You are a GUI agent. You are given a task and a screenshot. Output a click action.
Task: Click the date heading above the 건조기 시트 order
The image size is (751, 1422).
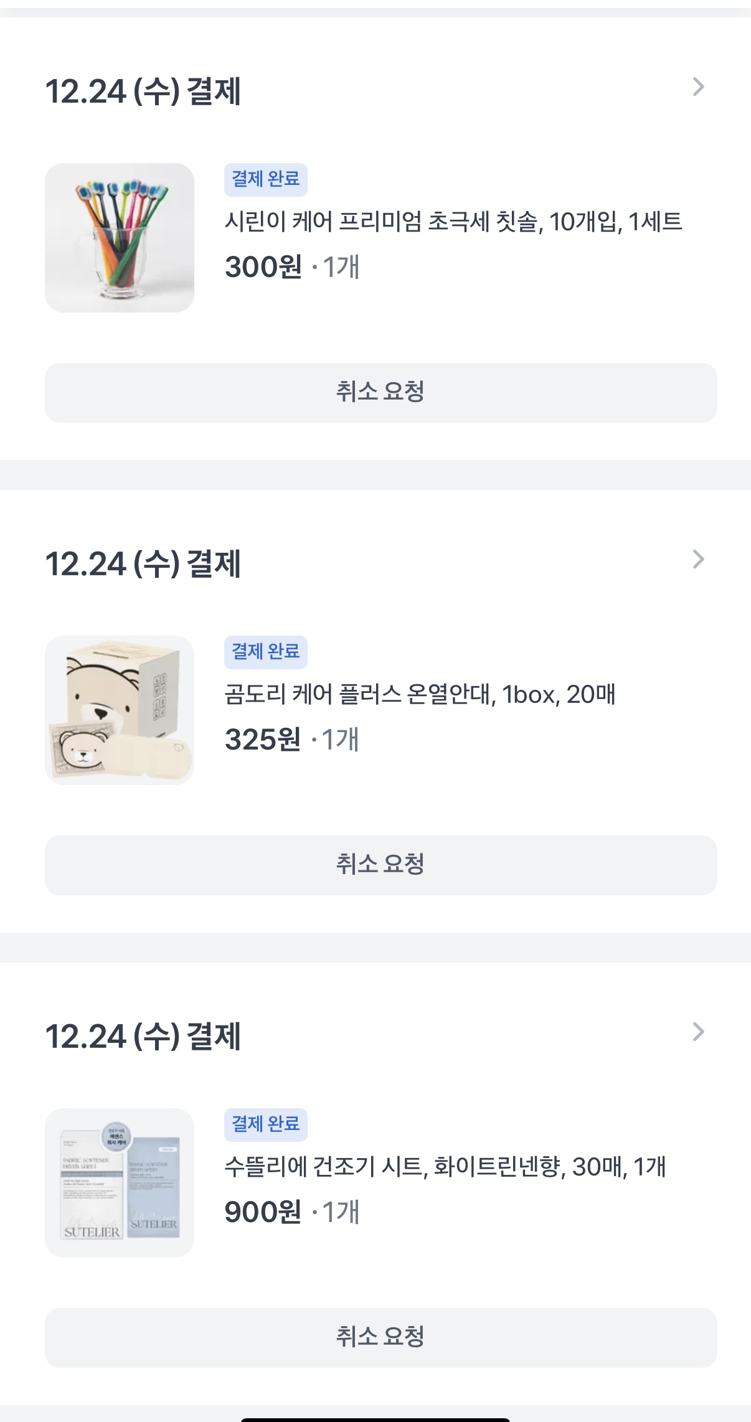click(143, 1037)
